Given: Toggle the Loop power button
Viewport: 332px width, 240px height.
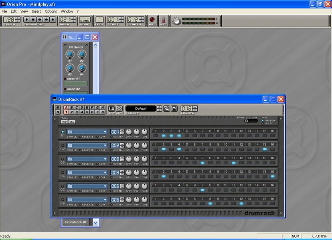Looking at the screenshot, I should 99,20.
